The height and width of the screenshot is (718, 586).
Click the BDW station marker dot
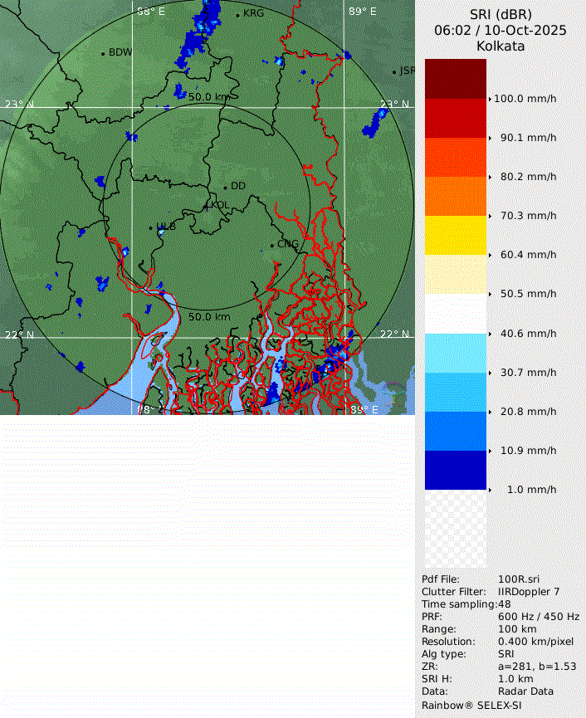coord(103,53)
